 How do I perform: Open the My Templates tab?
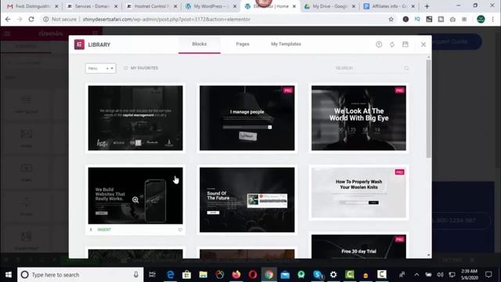click(286, 44)
